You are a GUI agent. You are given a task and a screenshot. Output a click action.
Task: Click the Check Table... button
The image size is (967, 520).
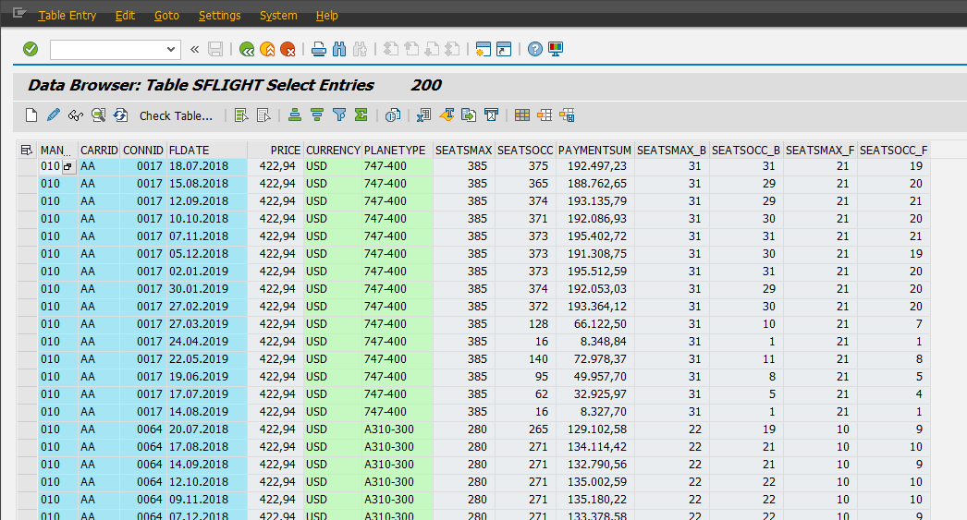pos(176,115)
